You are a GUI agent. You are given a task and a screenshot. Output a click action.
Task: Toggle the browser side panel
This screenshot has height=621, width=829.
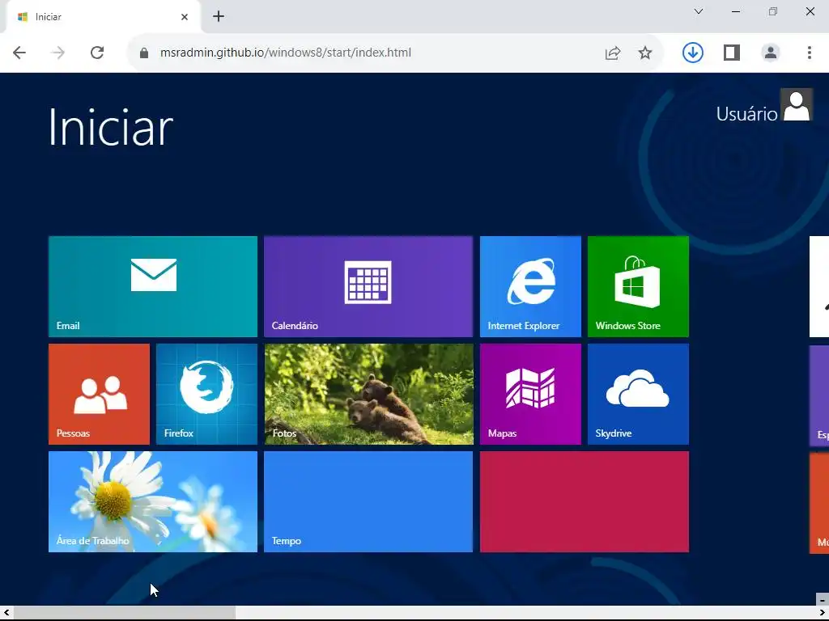732,53
